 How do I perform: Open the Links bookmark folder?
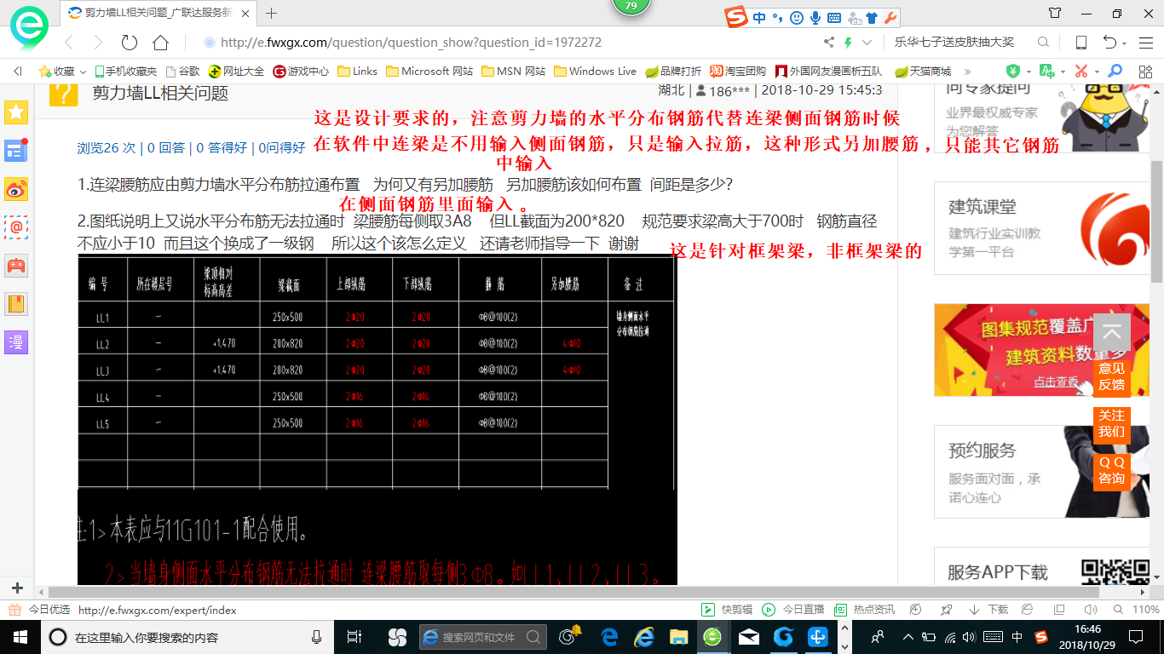(358, 72)
